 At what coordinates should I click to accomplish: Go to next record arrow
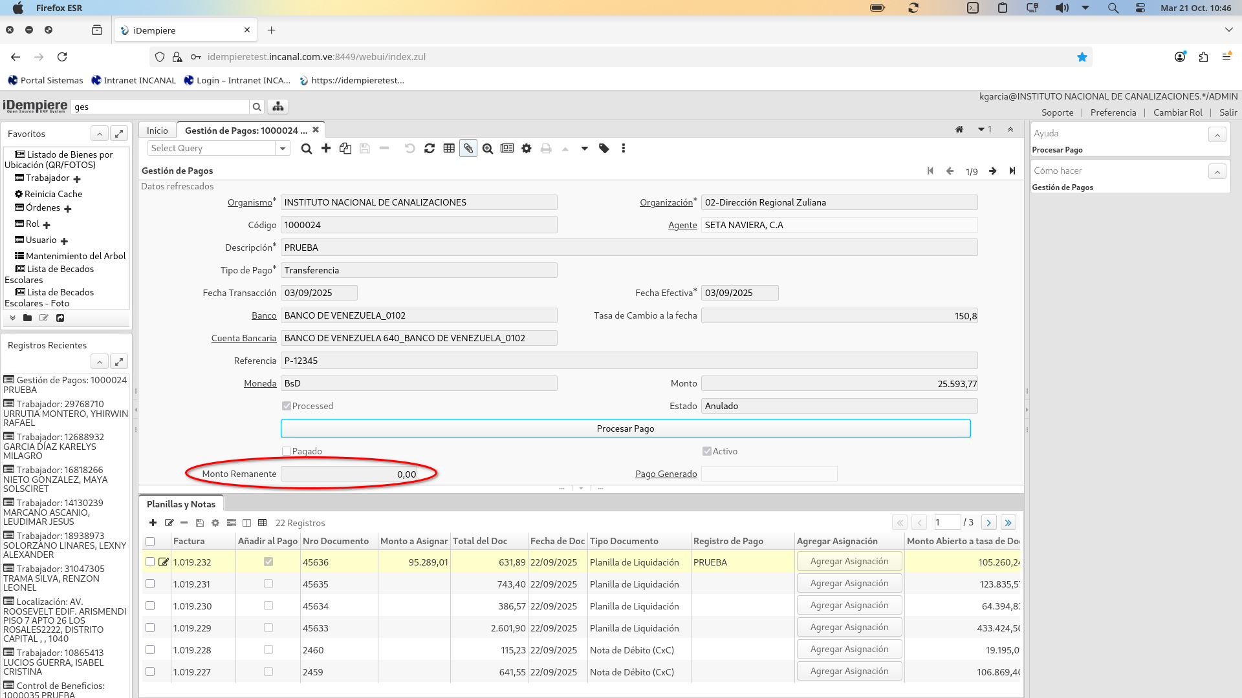tap(992, 171)
